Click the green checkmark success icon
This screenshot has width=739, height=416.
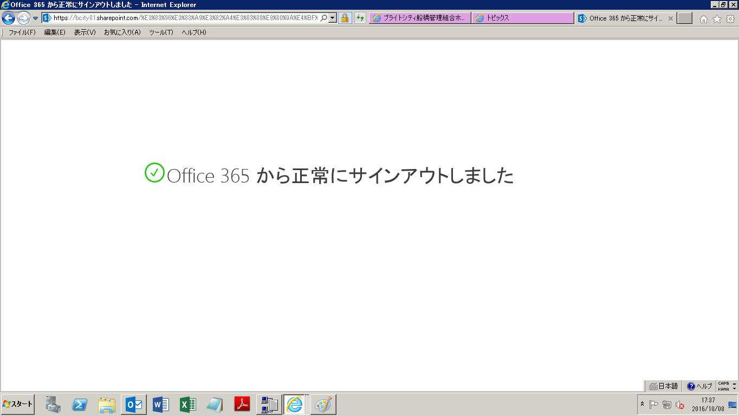[154, 173]
